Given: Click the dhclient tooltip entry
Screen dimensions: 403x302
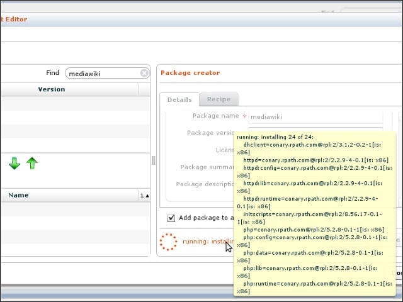Looking at the screenshot, I should click(x=309, y=148).
